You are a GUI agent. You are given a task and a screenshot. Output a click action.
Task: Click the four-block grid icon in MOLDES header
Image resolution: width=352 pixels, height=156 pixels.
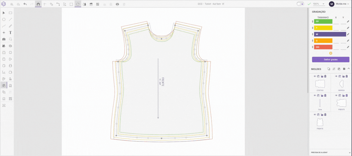coord(344,69)
